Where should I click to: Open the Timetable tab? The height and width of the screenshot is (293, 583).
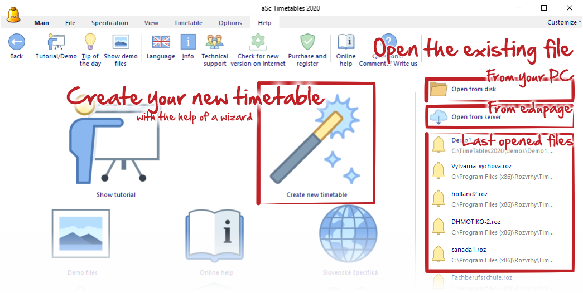pos(188,23)
